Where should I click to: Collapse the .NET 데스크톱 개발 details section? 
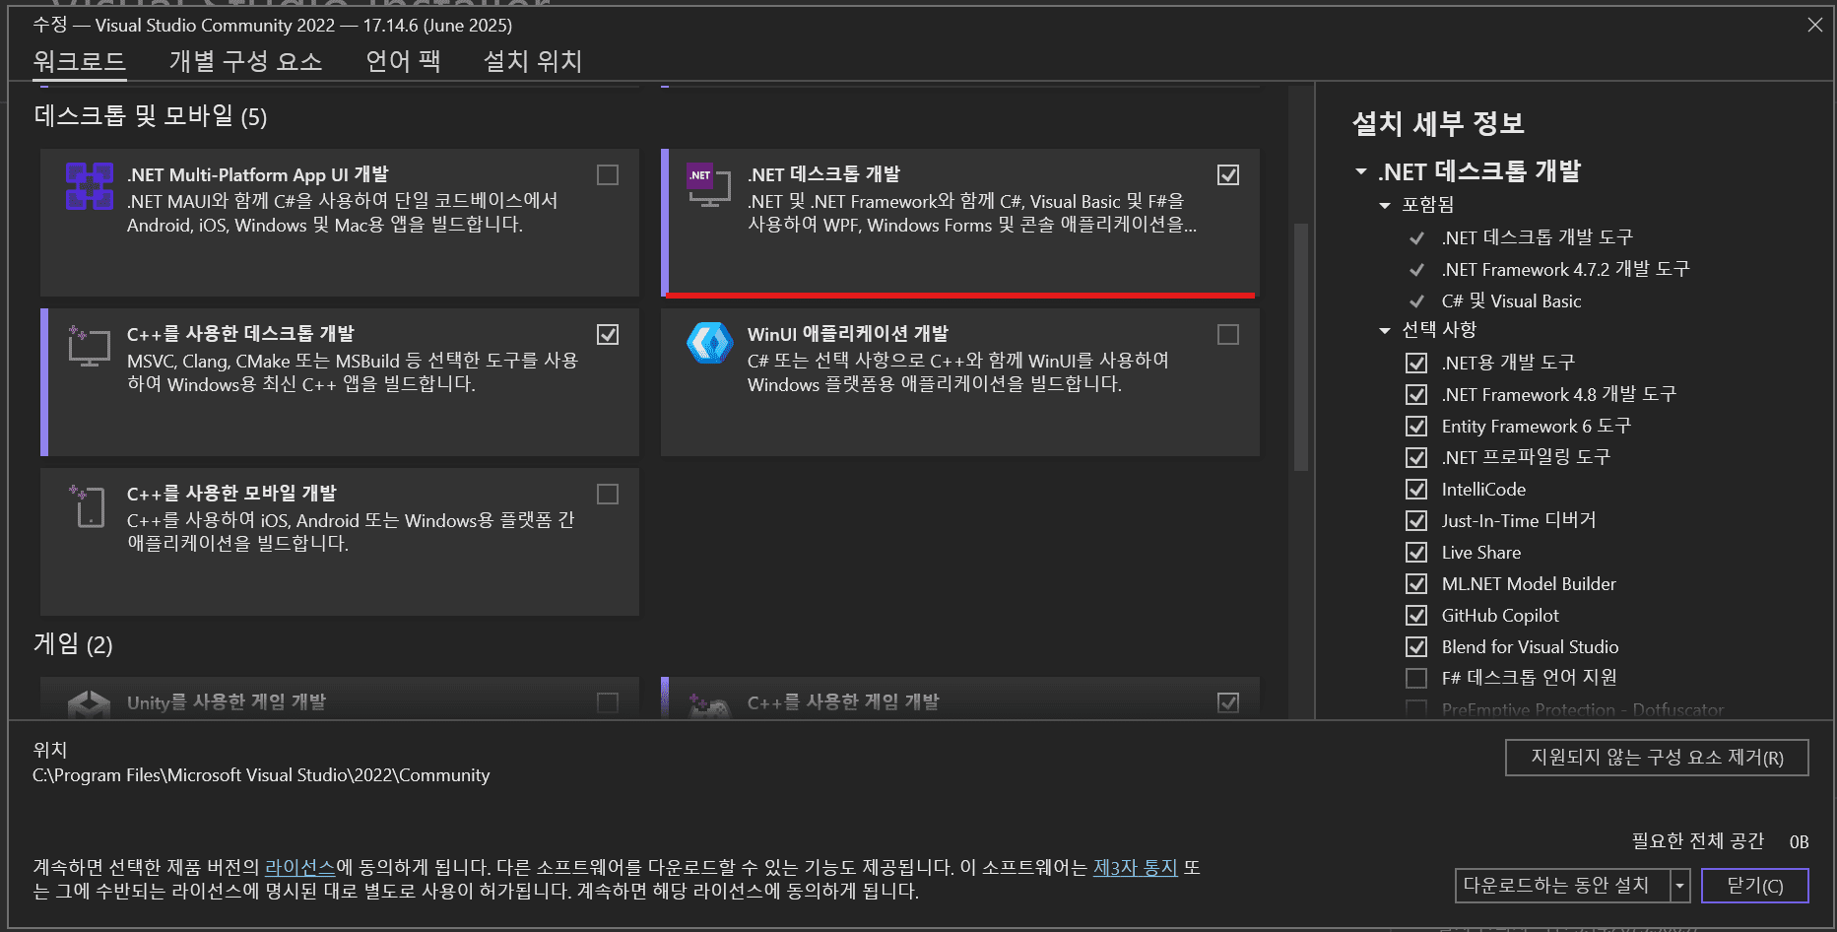(x=1361, y=171)
